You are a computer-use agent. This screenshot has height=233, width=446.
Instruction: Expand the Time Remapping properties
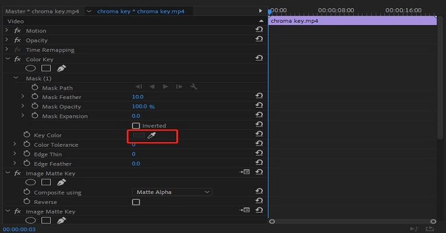coord(7,49)
